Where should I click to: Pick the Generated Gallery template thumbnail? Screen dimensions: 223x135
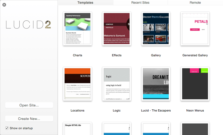195,29
